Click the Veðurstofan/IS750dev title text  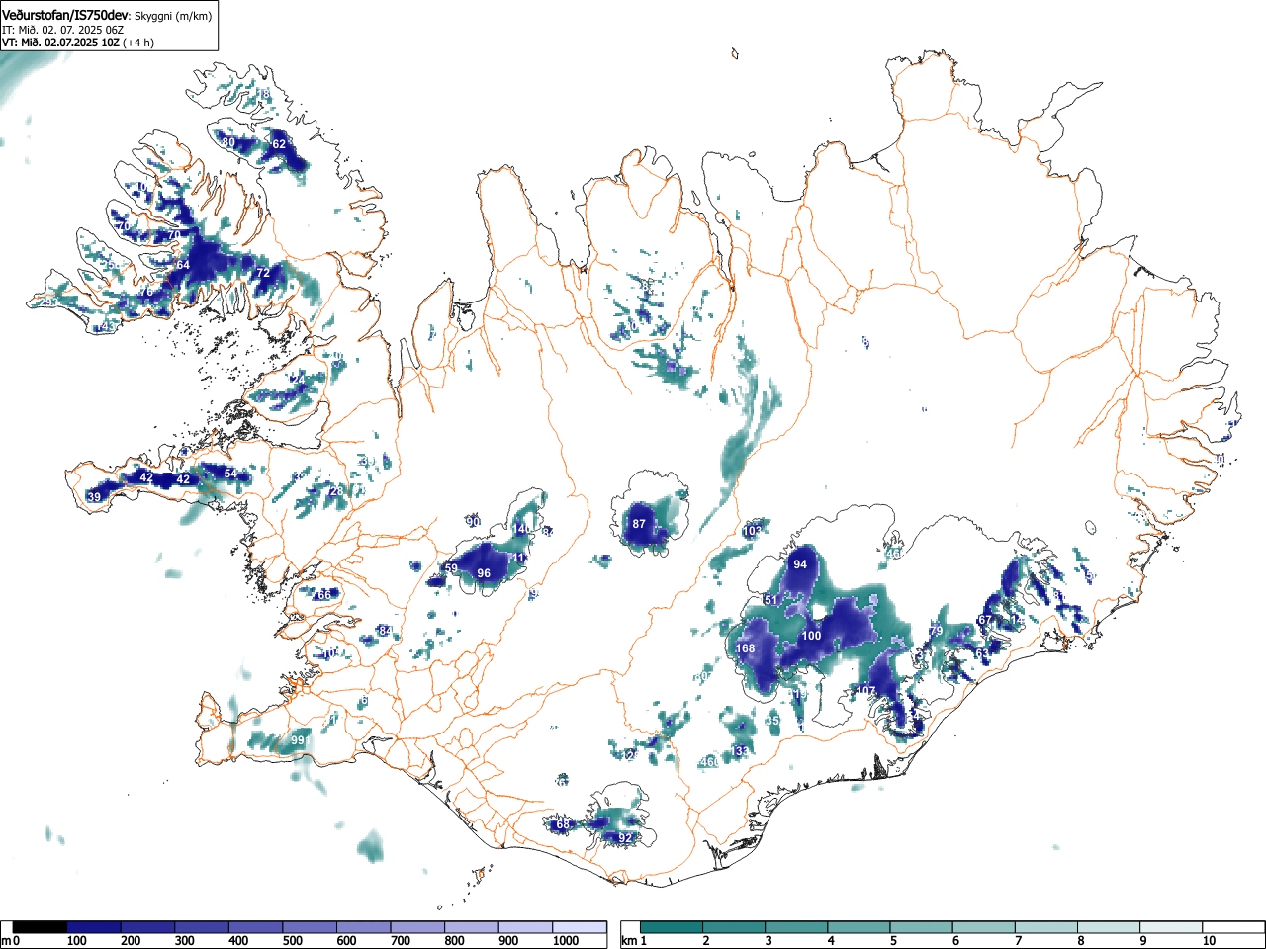coord(65,15)
